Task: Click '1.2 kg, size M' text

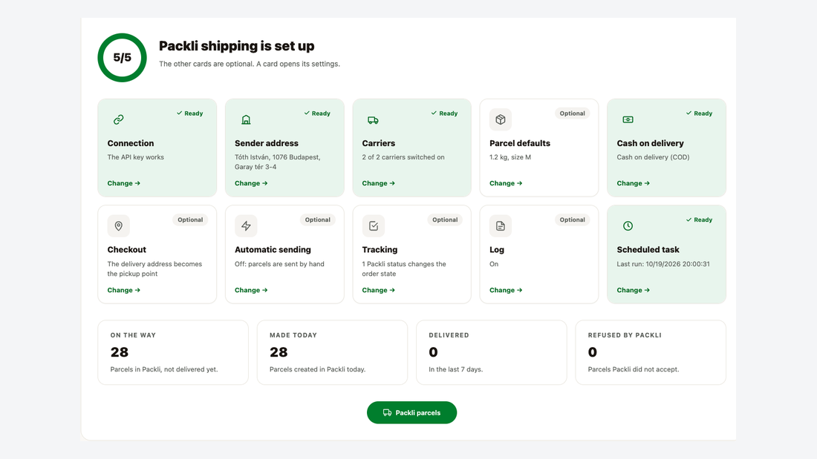Action: (510, 157)
